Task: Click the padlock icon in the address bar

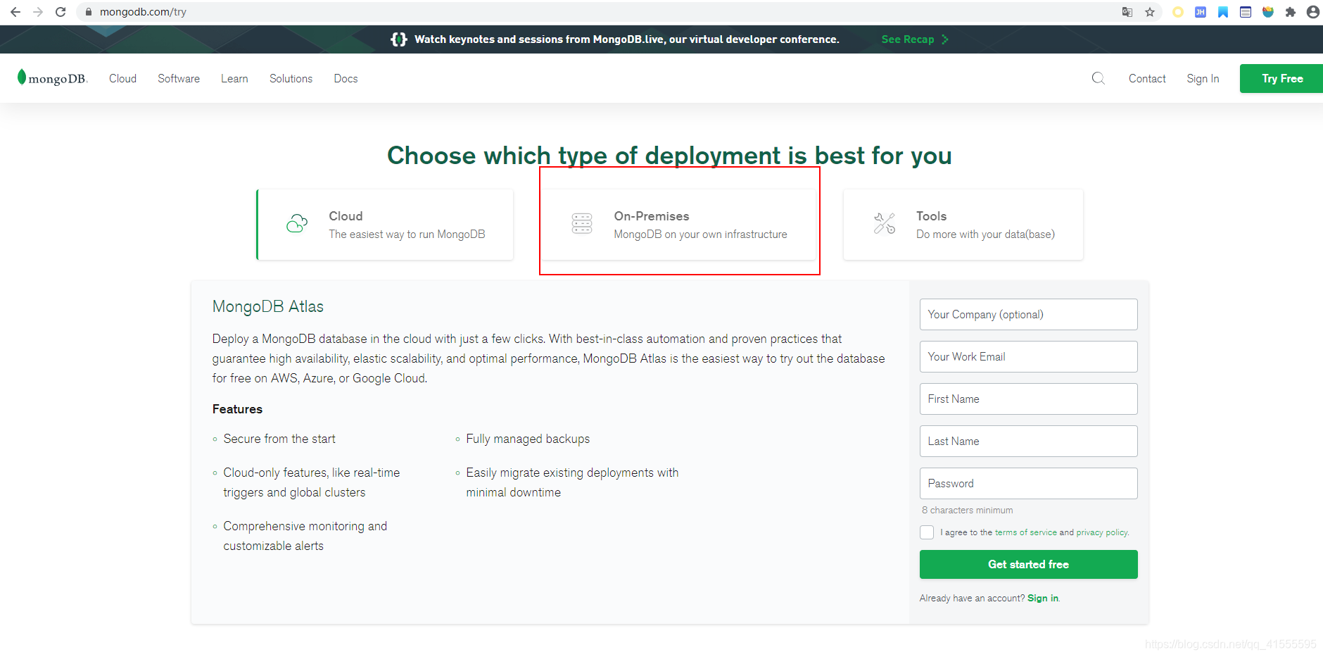Action: [89, 12]
